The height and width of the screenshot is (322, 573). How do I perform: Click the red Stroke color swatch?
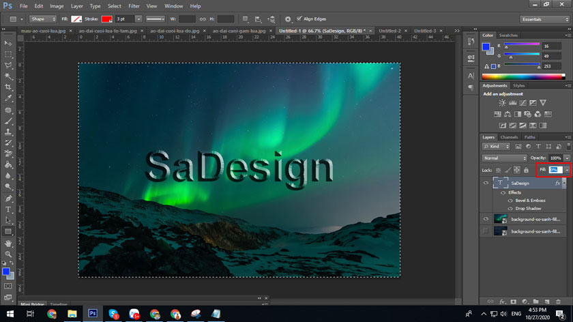click(106, 19)
